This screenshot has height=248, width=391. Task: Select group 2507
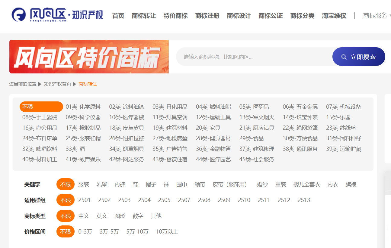(184, 200)
